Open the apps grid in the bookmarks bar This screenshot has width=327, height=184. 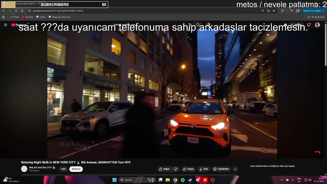(3, 17)
